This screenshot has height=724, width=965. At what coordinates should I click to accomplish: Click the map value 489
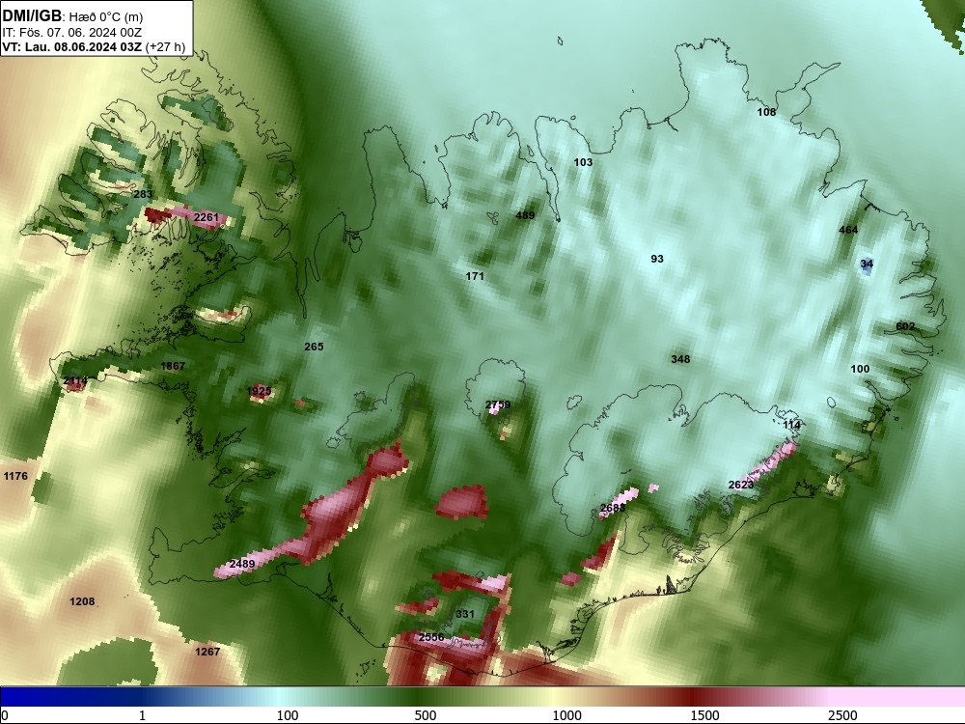[x=525, y=215]
